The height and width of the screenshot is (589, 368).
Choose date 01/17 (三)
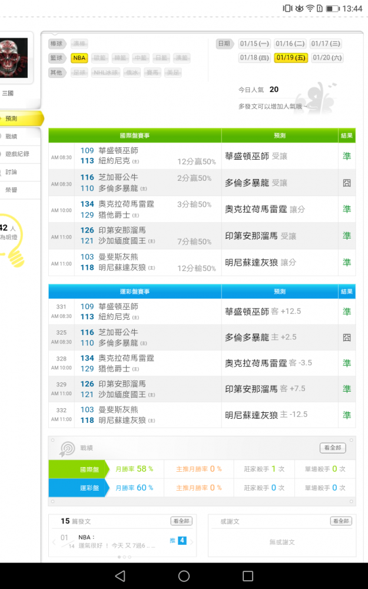[x=326, y=44]
